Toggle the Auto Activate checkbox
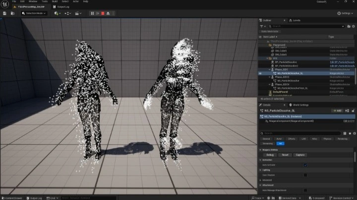 tap(305, 165)
